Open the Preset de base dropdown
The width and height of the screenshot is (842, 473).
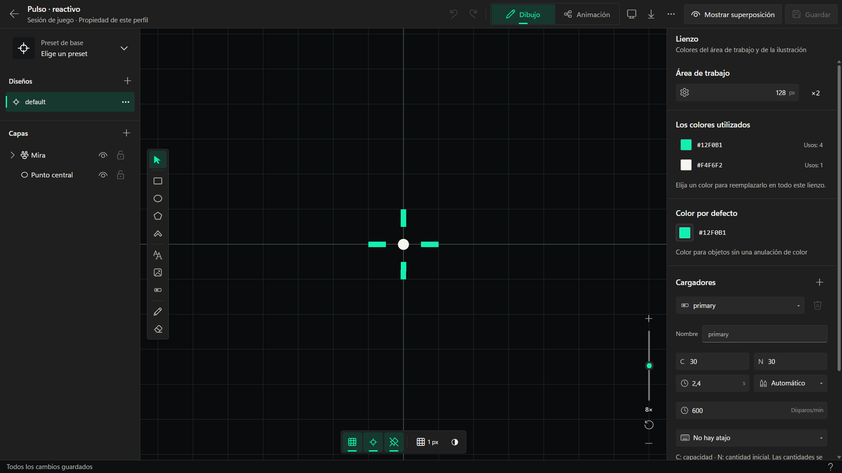point(73,48)
